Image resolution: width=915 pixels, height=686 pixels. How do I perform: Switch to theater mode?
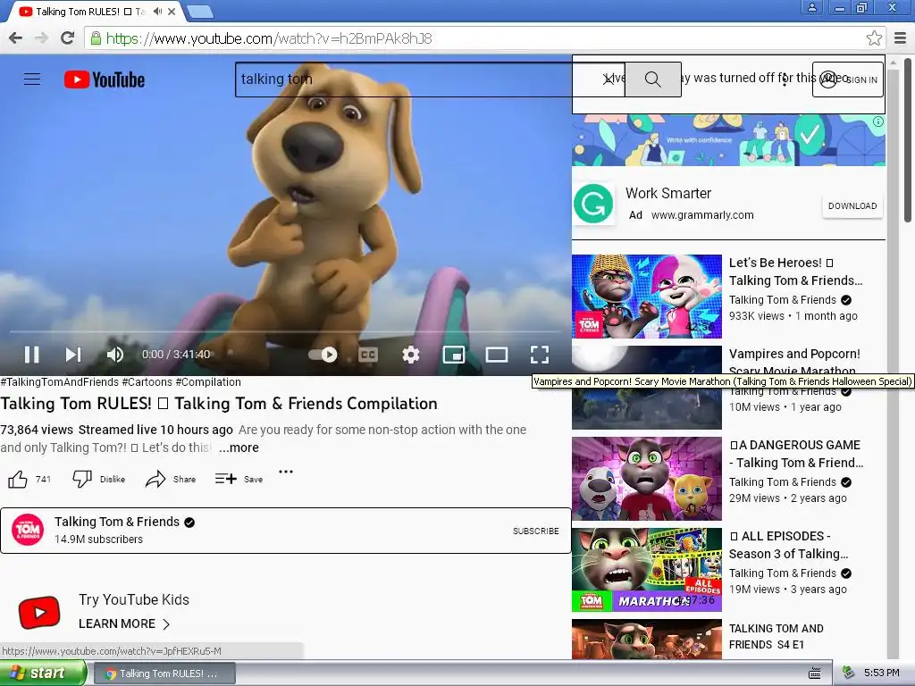click(497, 354)
